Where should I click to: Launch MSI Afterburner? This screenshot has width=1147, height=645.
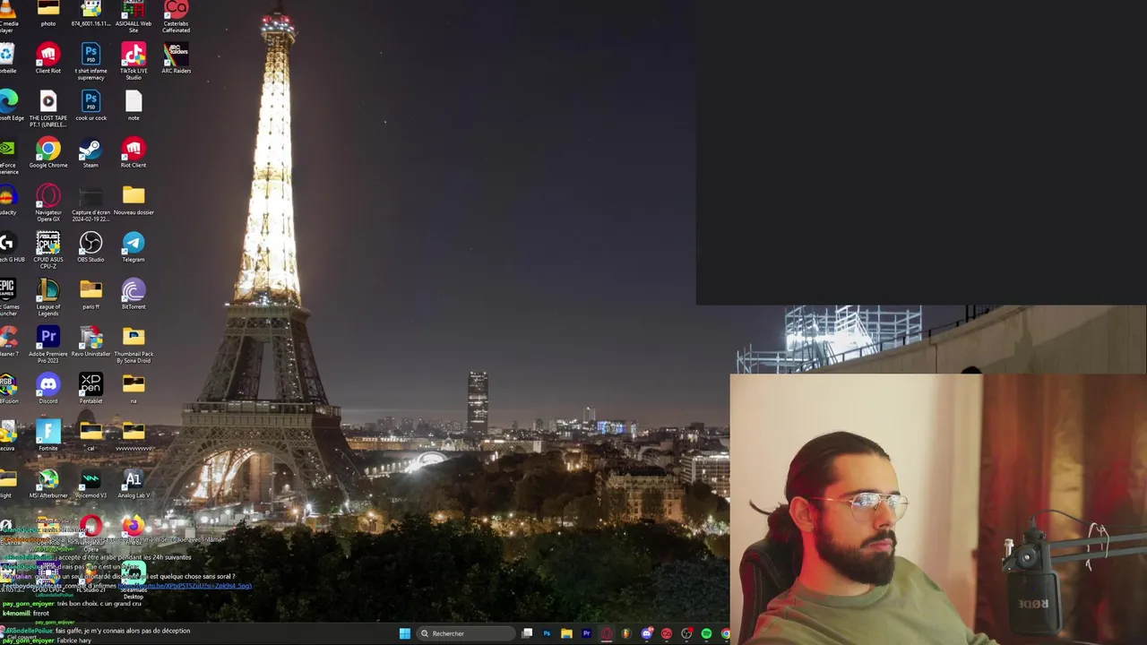tap(48, 484)
